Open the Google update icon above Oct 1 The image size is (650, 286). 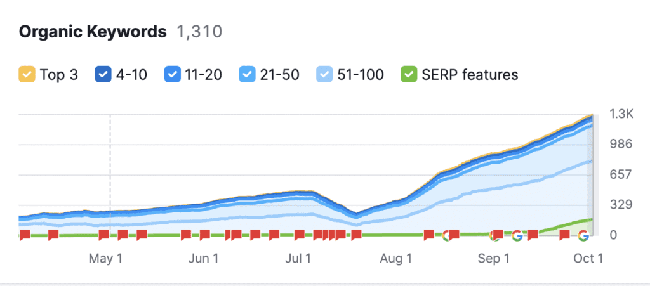point(583,236)
